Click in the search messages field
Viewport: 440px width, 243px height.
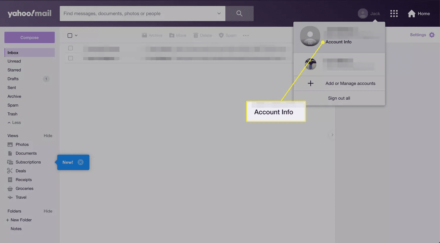[138, 13]
